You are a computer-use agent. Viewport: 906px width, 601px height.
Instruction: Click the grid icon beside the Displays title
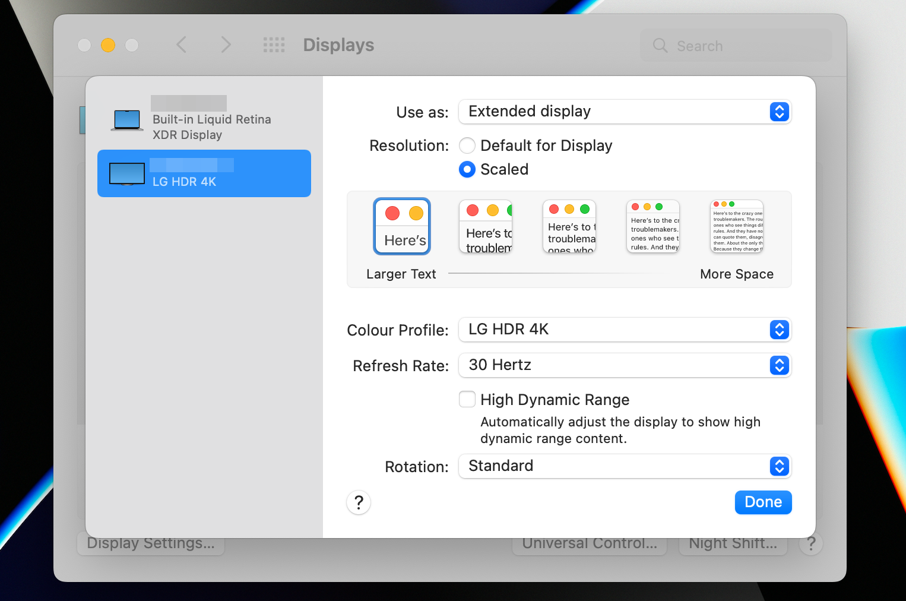pos(274,45)
